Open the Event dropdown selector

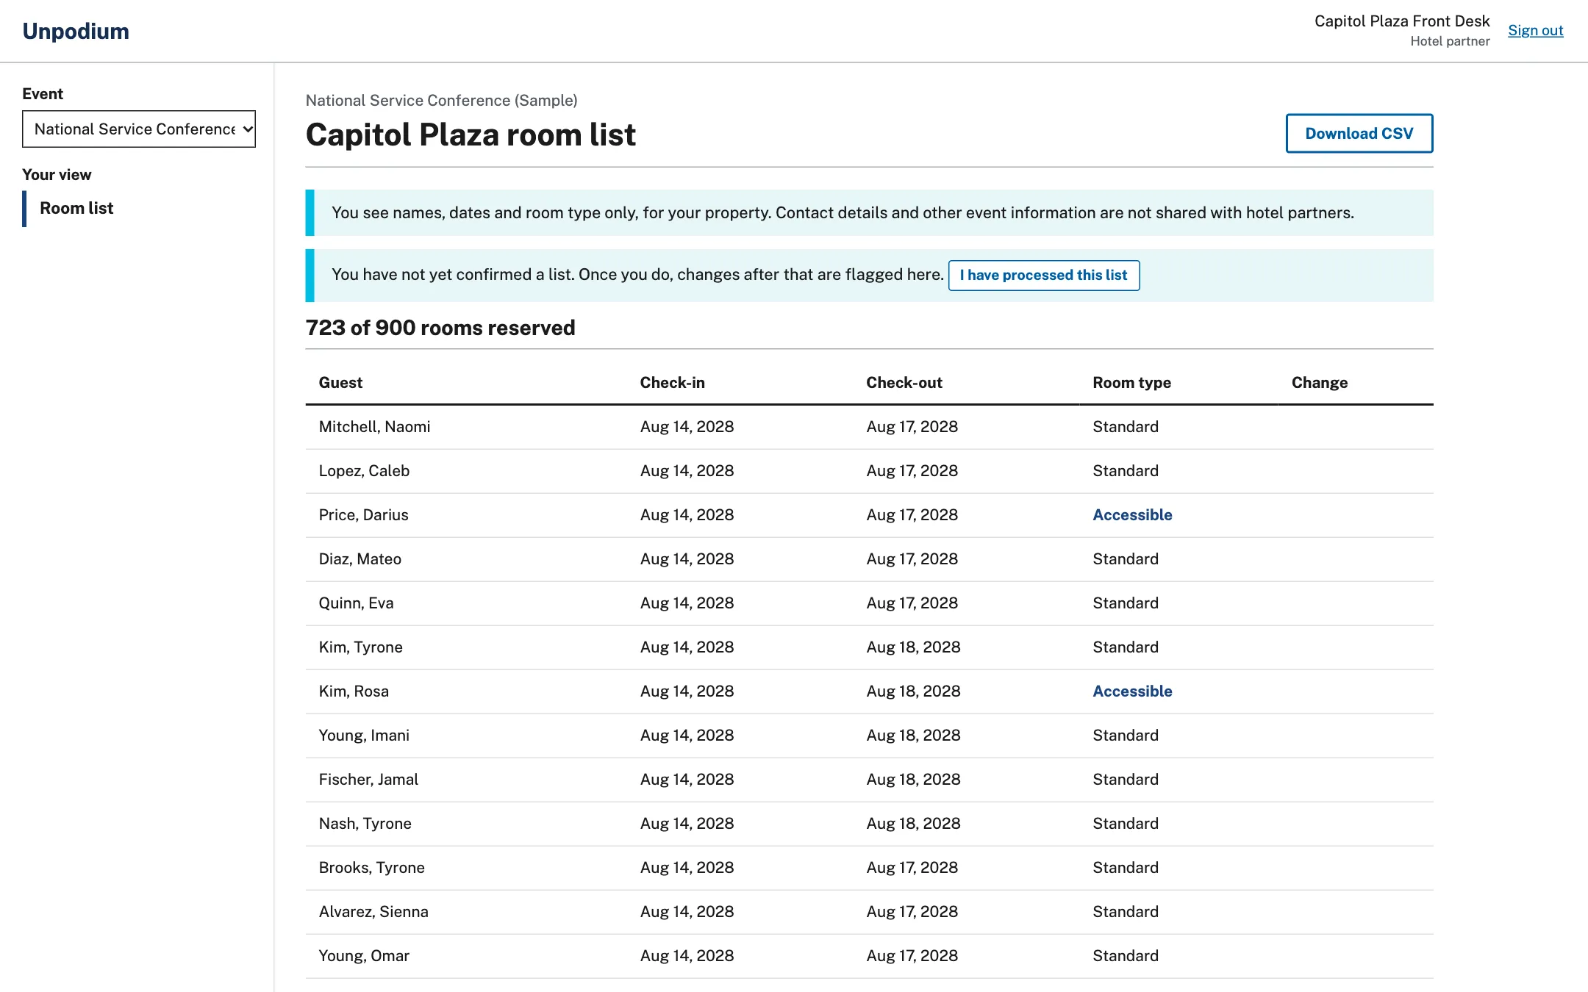[x=139, y=129]
